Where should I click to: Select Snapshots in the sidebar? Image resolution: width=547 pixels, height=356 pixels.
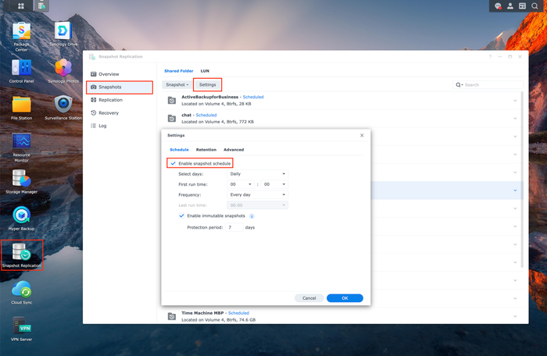coord(120,87)
